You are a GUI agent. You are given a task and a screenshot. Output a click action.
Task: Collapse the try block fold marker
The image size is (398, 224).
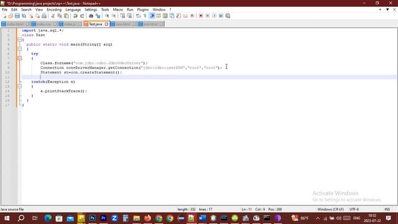coord(19,58)
